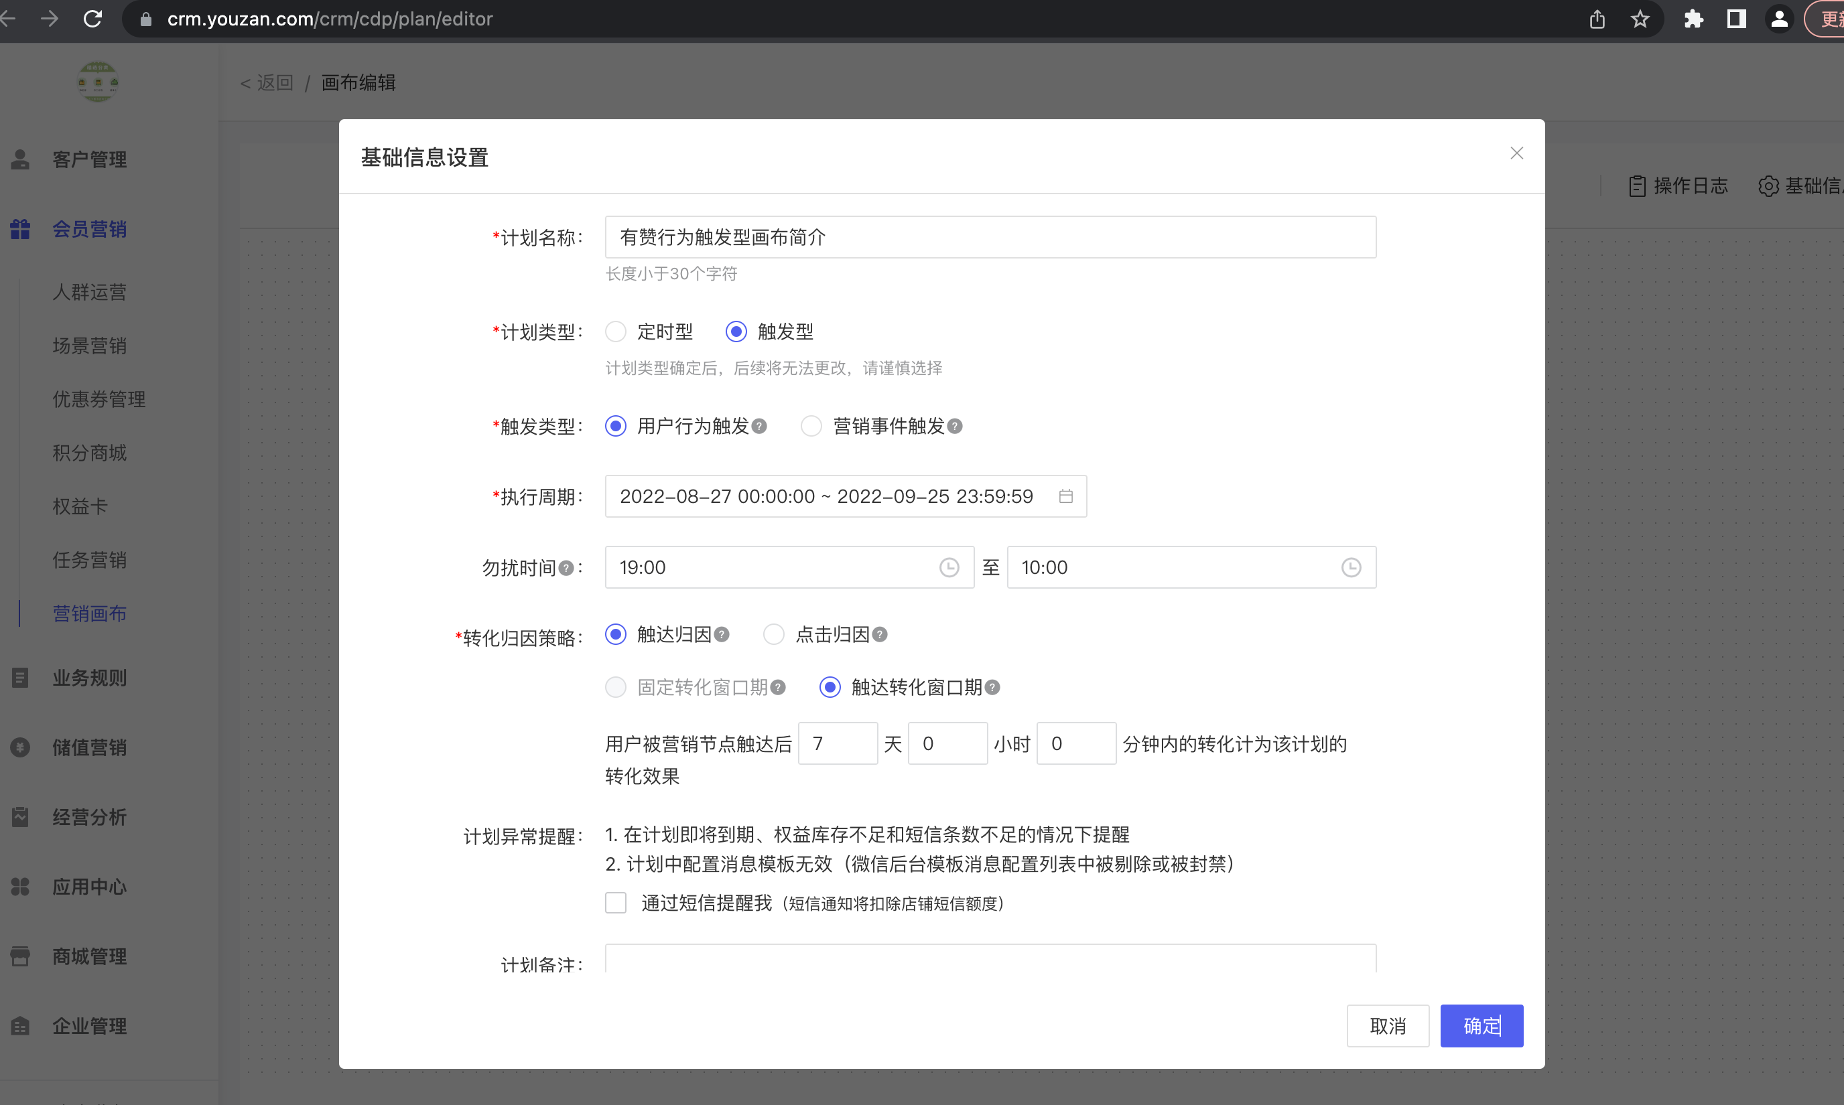Viewport: 1844px width, 1105px height.
Task: Click the 操作日志 clipboard icon
Action: pos(1637,186)
